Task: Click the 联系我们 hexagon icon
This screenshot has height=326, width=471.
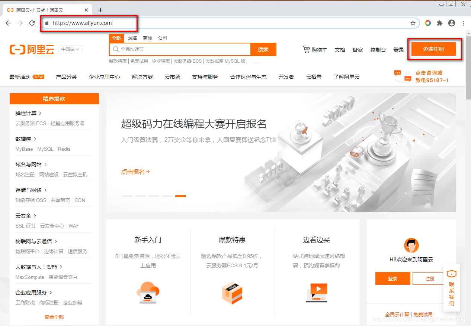Action: (452, 274)
